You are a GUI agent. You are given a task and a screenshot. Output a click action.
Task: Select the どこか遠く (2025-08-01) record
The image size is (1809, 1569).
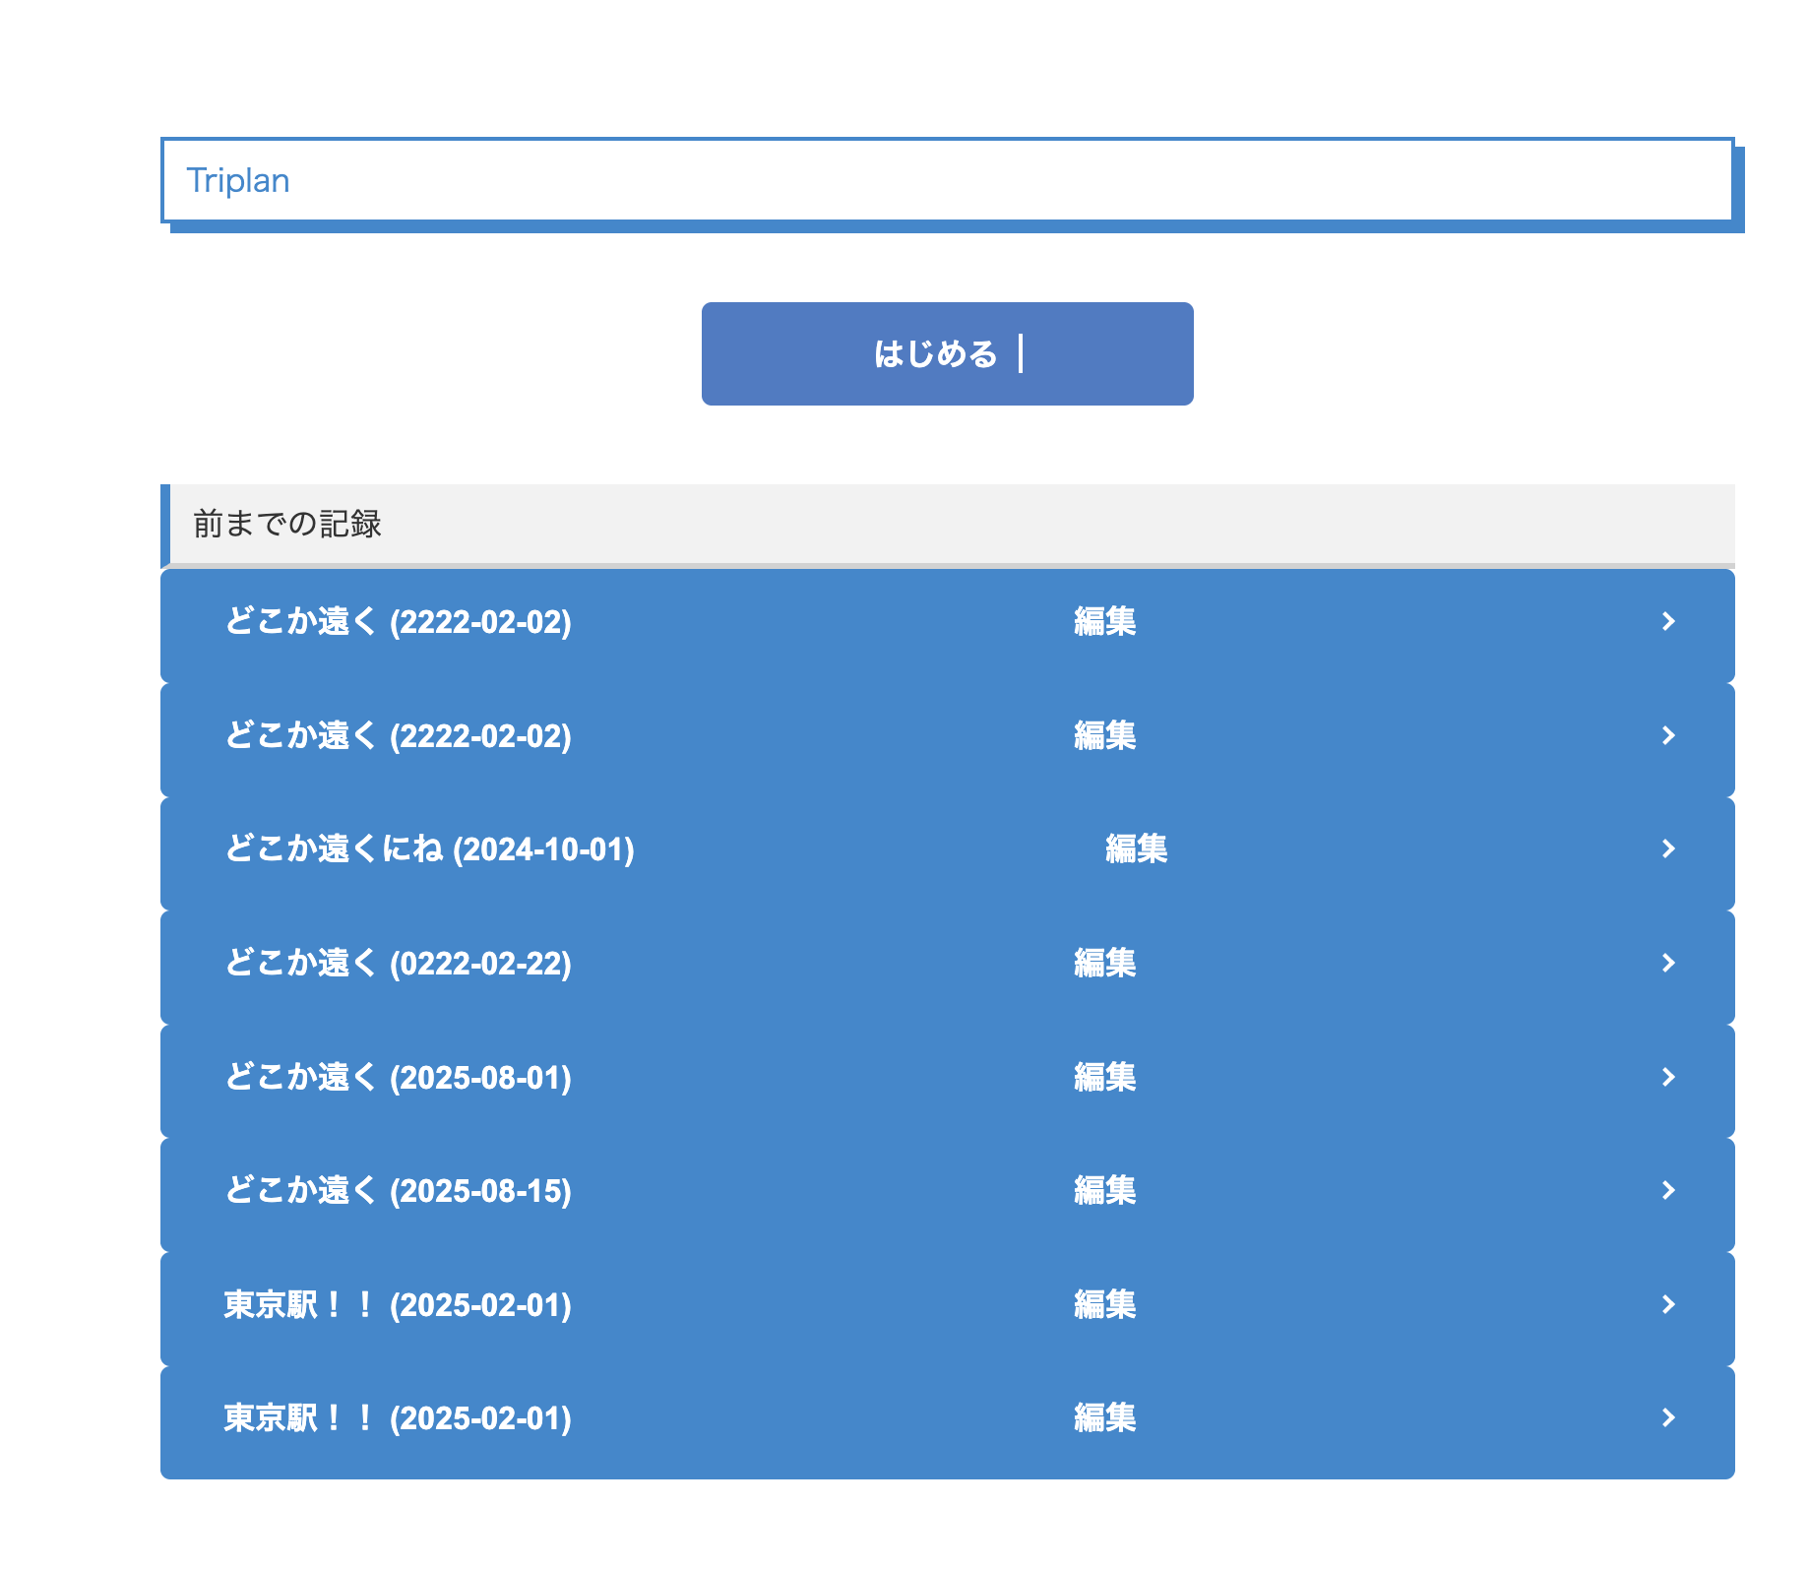[x=398, y=1077]
